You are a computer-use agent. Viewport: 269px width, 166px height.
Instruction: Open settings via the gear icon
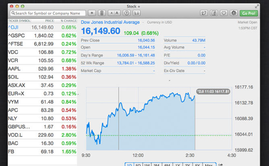pyautogui.click(x=234, y=13)
